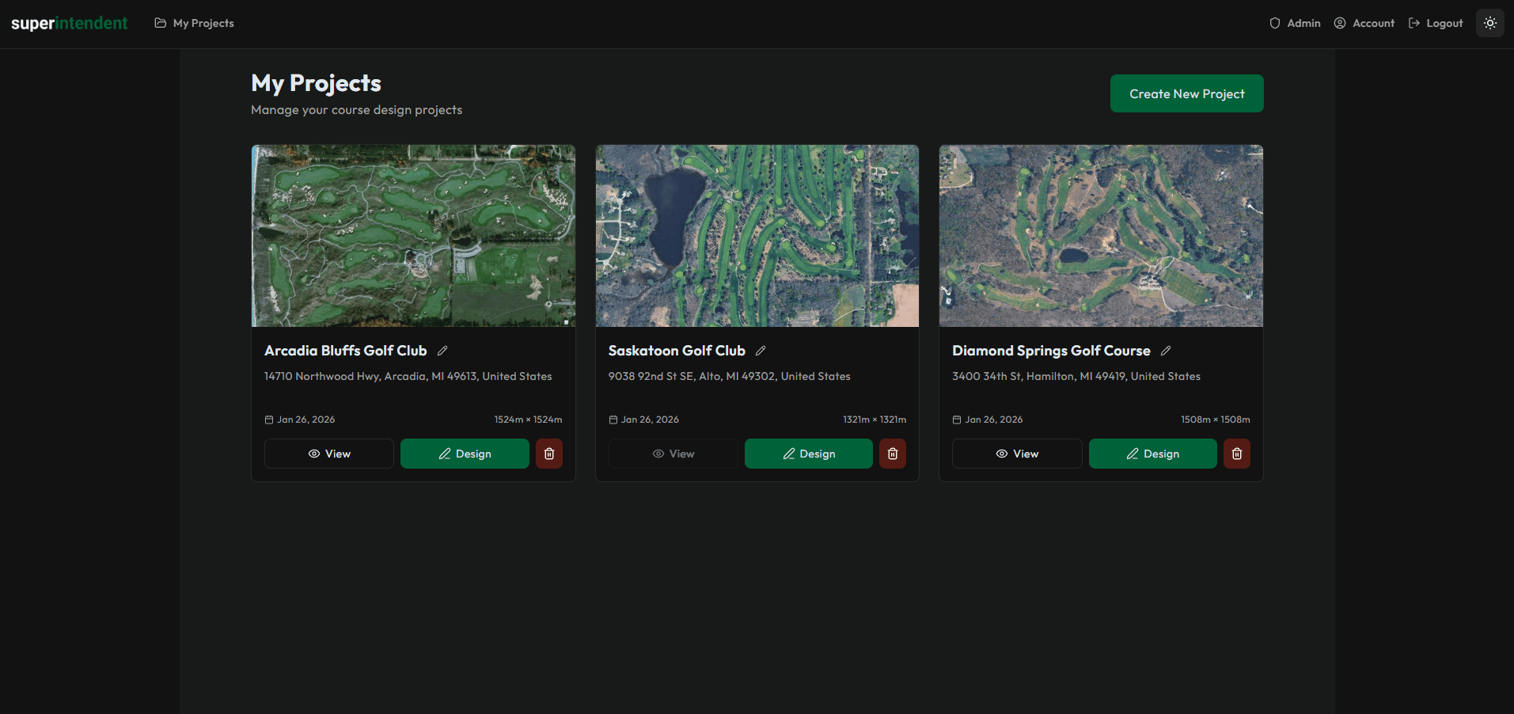Click the edit pencil icon for Saskatoon Golf Club
This screenshot has height=714, width=1514.
click(x=760, y=350)
